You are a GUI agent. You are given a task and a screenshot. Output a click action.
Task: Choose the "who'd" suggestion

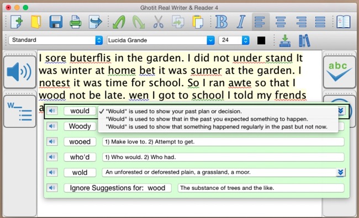[80, 157]
